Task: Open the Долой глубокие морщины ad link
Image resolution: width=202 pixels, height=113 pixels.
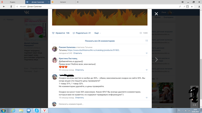Action: click(x=31, y=44)
